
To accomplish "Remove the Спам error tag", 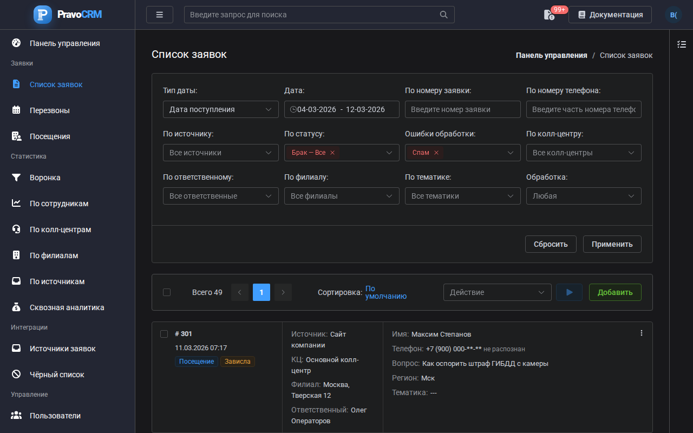I will click(436, 153).
